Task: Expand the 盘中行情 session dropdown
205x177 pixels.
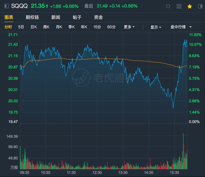Action: [x=181, y=27]
